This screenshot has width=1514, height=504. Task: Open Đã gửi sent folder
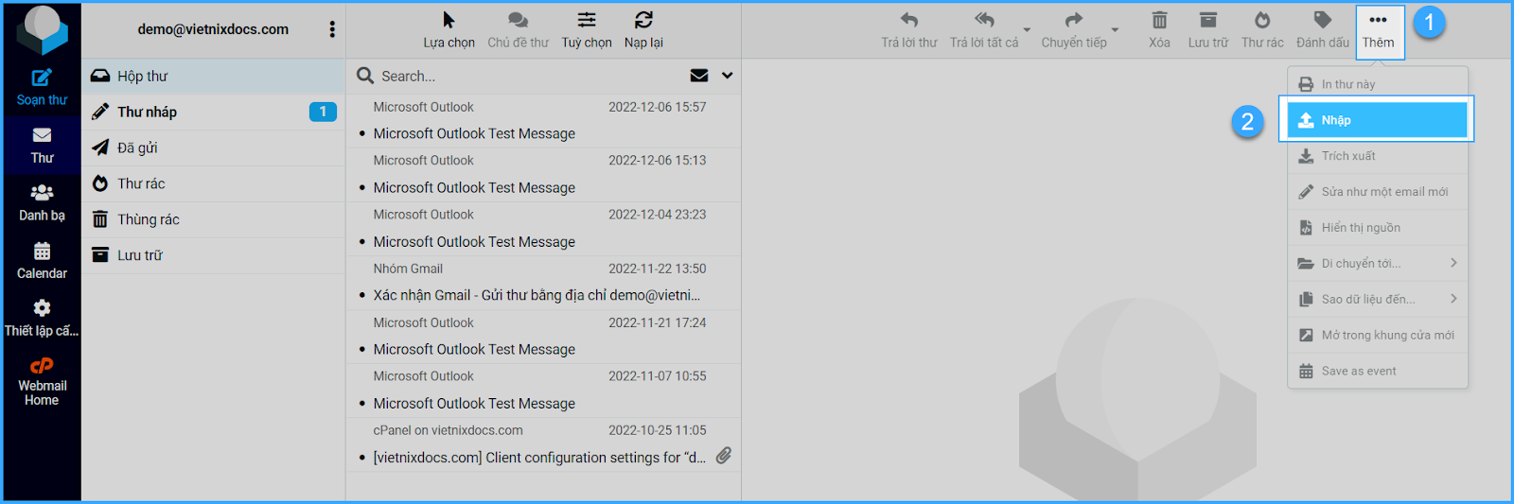pyautogui.click(x=213, y=148)
